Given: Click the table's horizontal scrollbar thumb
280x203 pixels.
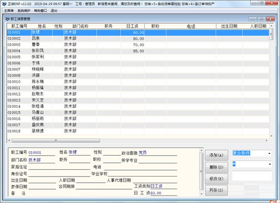Looking at the screenshot, I should (x=55, y=140).
